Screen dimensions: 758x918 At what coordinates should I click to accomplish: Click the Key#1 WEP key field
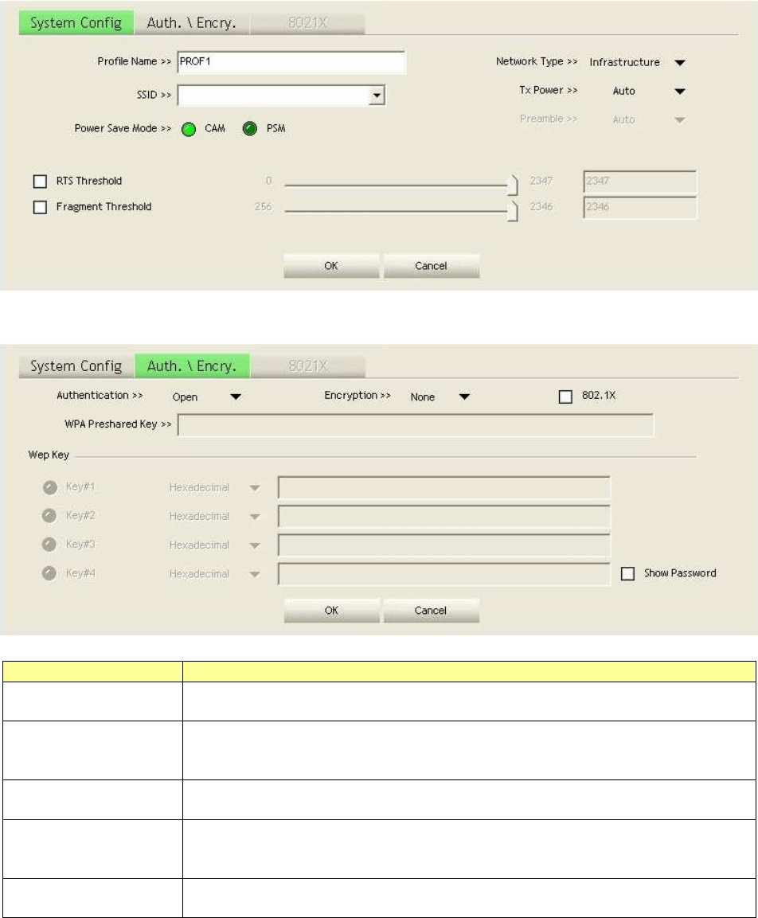click(443, 488)
